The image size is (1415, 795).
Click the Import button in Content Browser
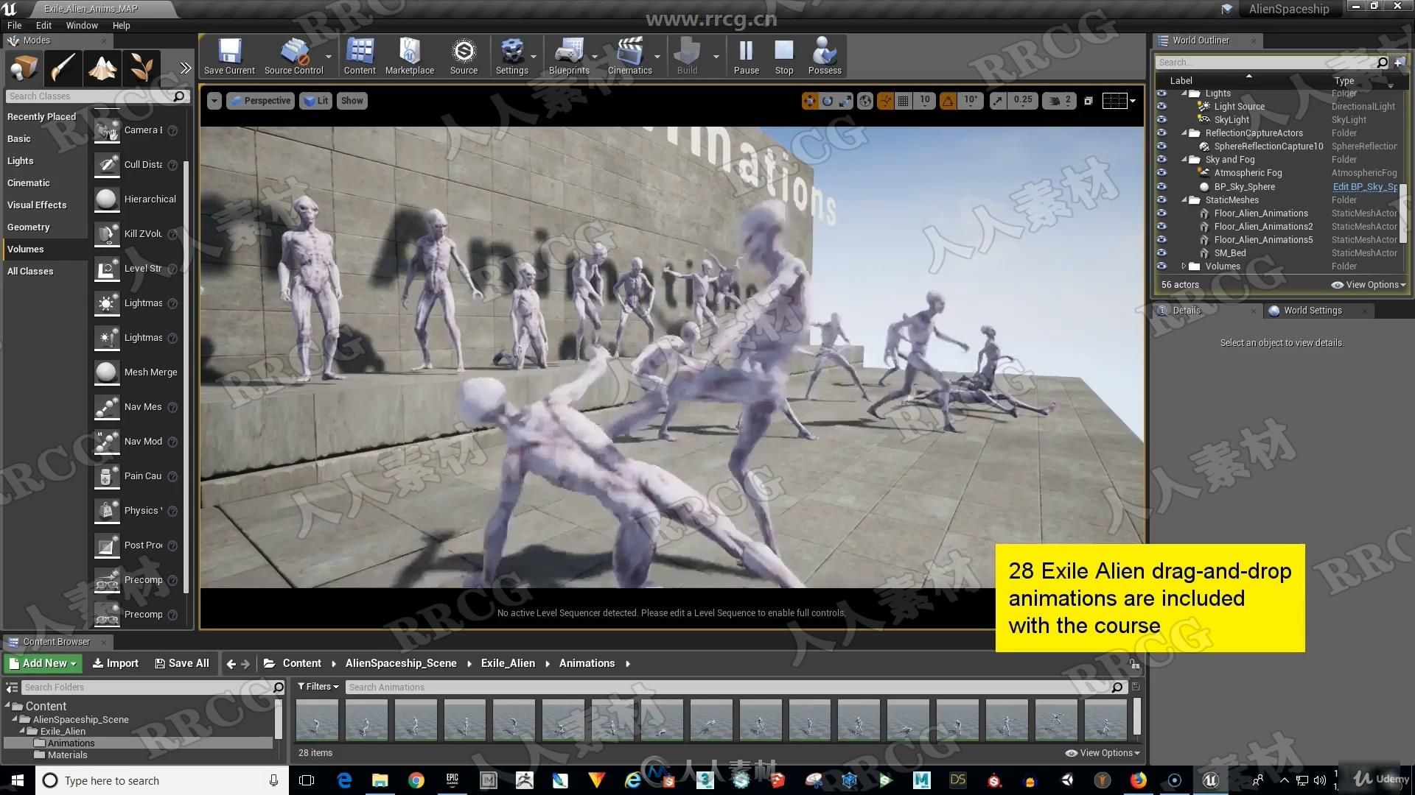point(116,663)
